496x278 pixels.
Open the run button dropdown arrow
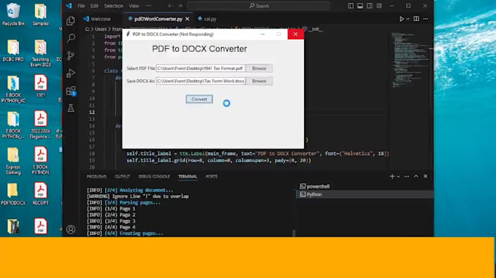pyautogui.click(x=408, y=19)
